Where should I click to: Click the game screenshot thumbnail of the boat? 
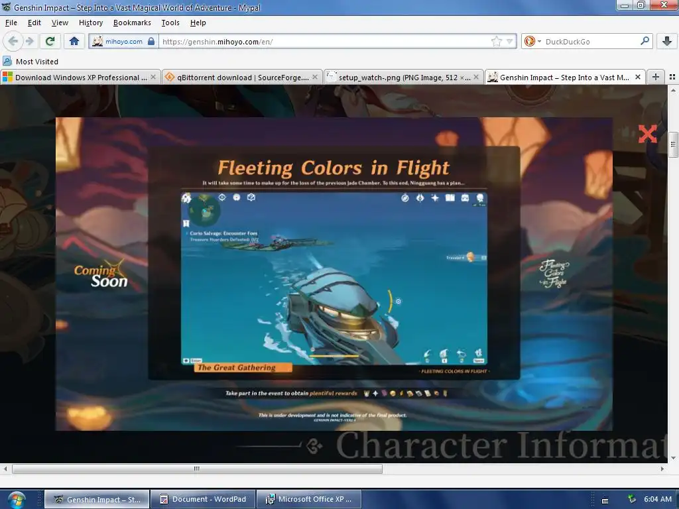coord(334,278)
